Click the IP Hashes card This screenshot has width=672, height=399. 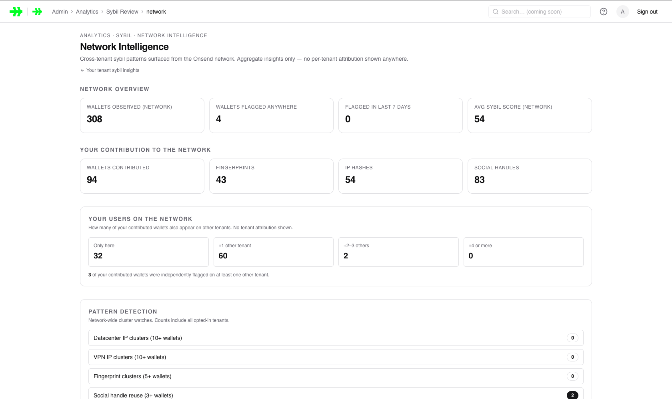coord(400,176)
